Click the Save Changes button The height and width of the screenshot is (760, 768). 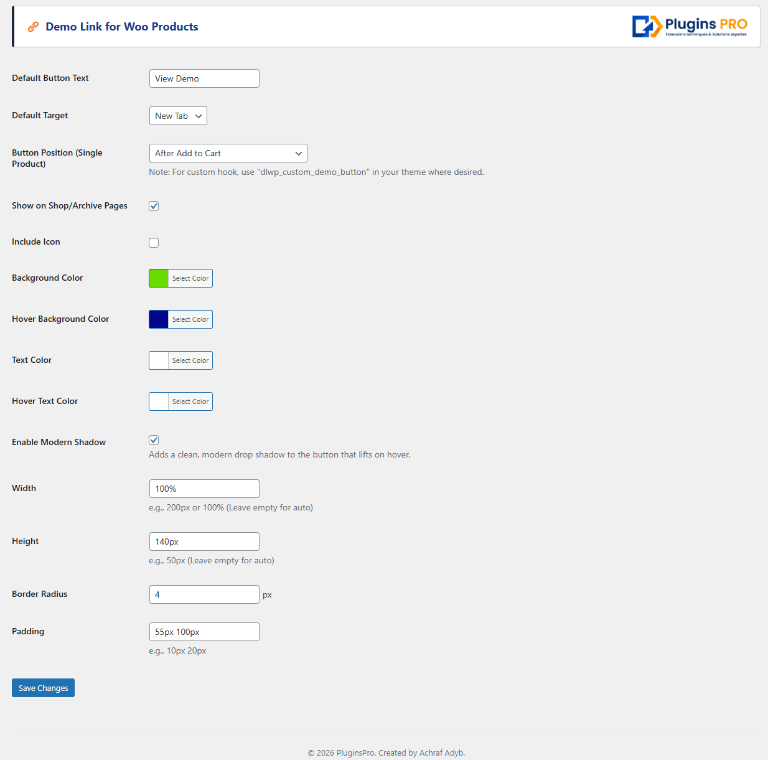43,688
